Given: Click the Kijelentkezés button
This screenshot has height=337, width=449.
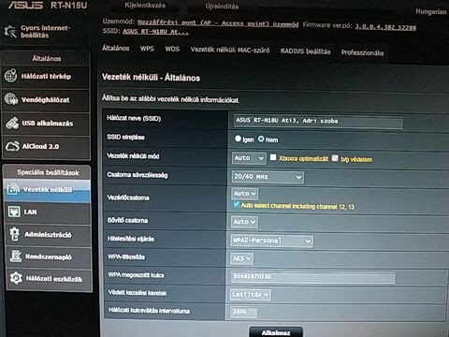Looking at the screenshot, I should pos(145,6).
